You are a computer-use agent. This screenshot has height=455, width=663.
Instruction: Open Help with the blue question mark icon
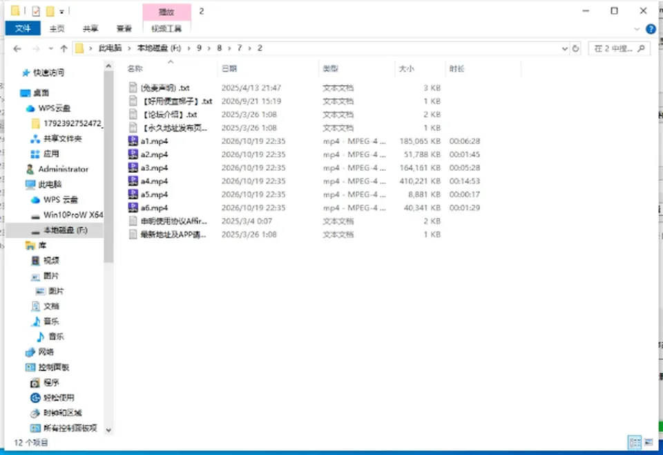tap(651, 29)
